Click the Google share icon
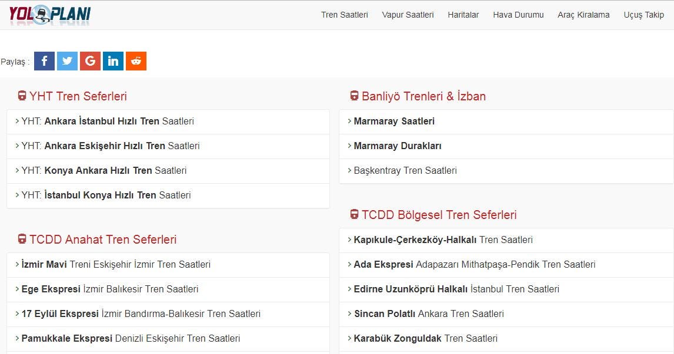 pyautogui.click(x=90, y=60)
